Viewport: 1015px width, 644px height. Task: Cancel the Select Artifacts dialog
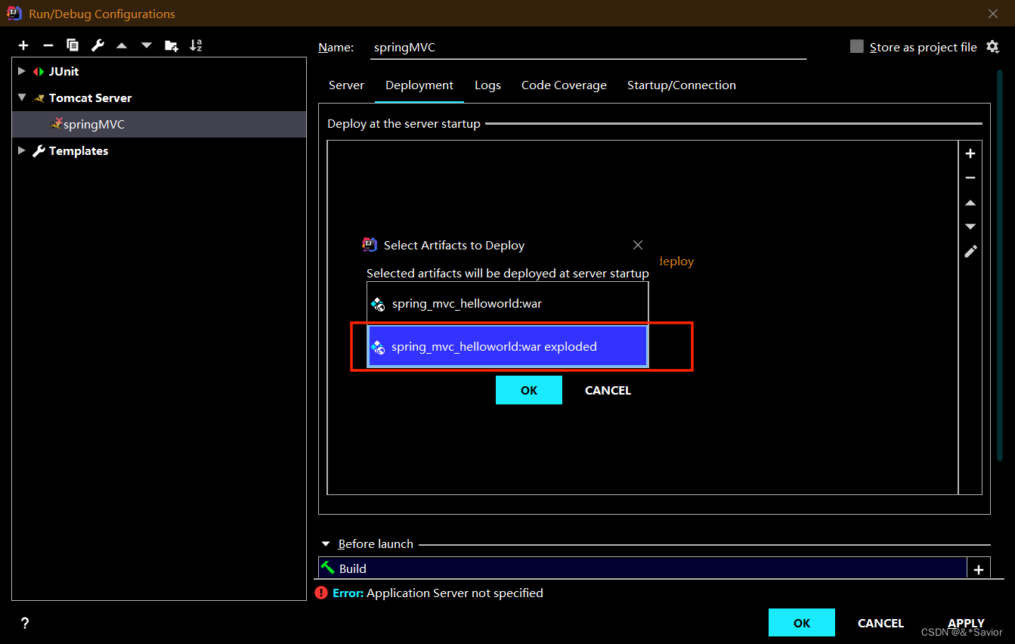coord(608,390)
